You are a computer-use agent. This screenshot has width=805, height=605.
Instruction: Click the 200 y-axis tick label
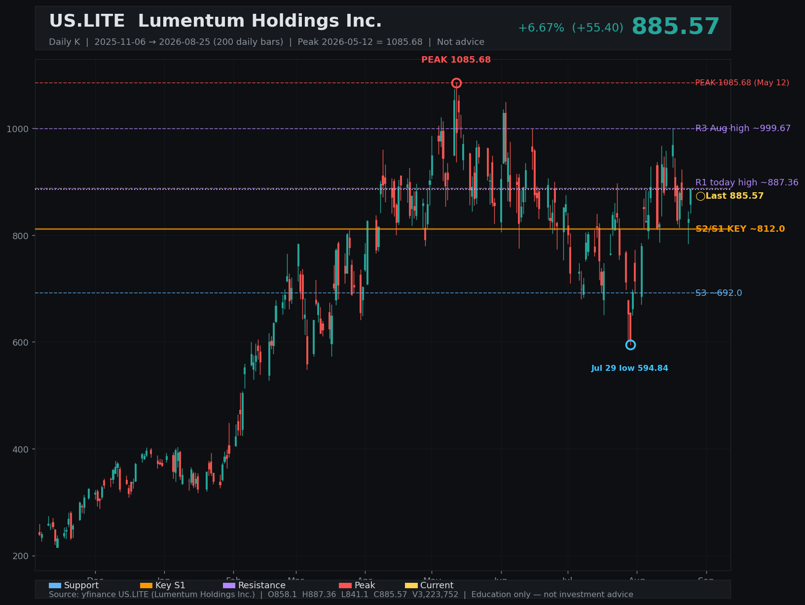(20, 556)
